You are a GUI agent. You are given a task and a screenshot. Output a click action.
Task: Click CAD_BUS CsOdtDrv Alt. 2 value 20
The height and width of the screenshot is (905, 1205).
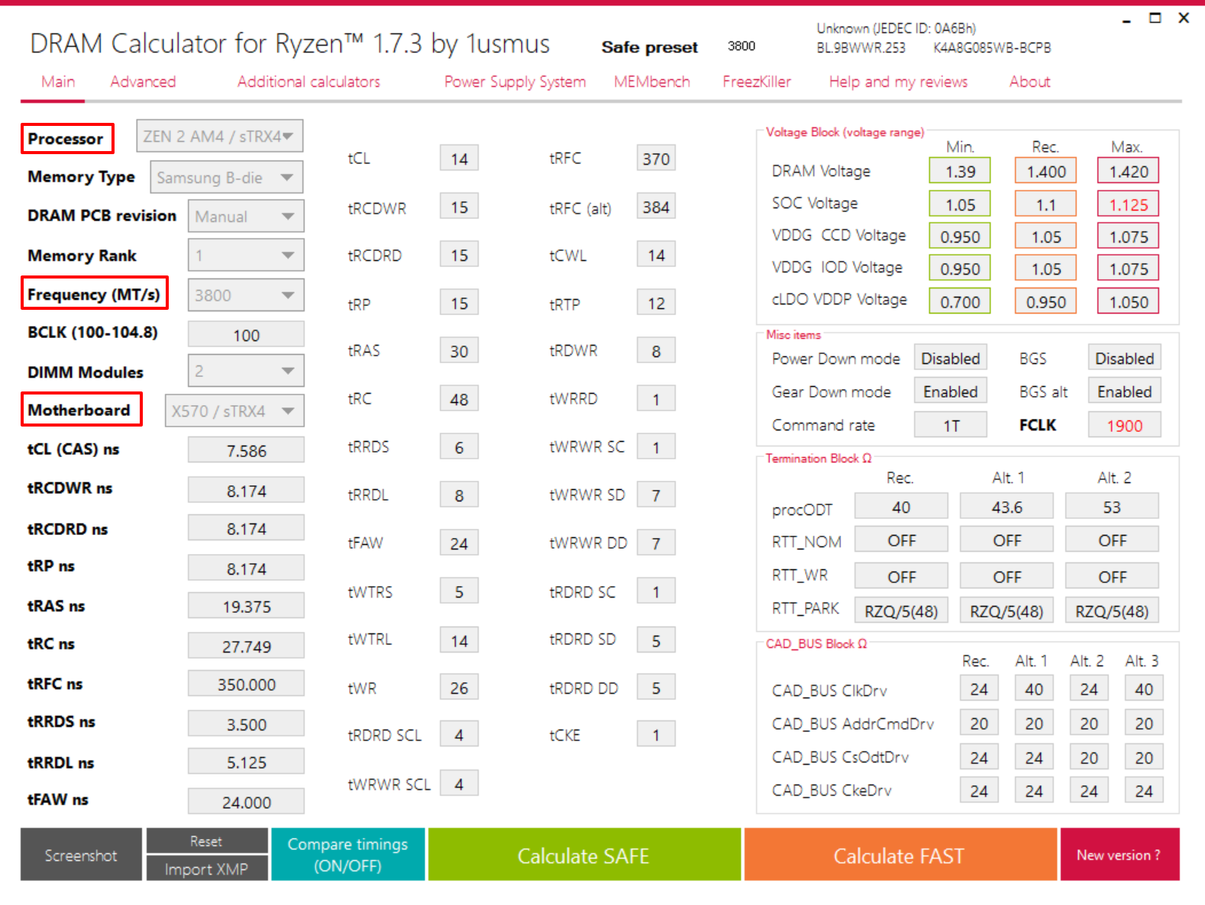tap(1089, 757)
